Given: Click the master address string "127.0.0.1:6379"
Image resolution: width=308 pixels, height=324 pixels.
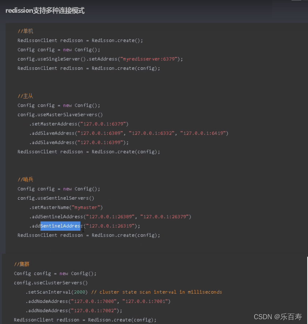Looking at the screenshot, I should point(104,124).
